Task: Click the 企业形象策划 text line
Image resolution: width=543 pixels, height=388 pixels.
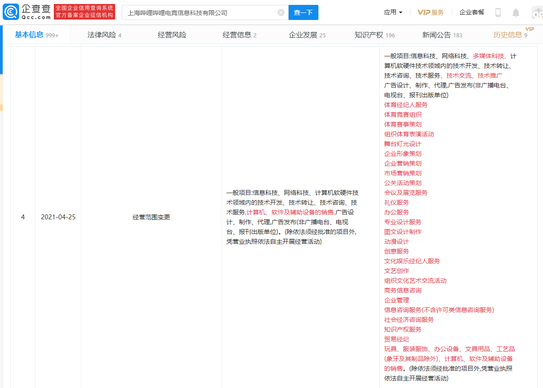Action: click(403, 154)
